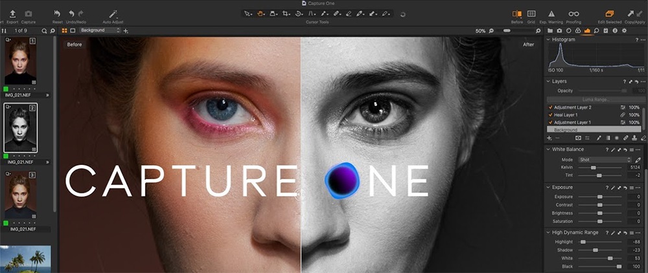The image size is (648, 273).
Task: Select the Pan hand cursor tool
Action: (x=260, y=14)
